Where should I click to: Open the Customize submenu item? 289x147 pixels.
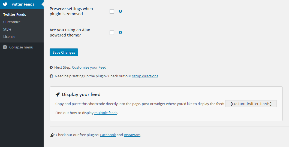click(12, 22)
